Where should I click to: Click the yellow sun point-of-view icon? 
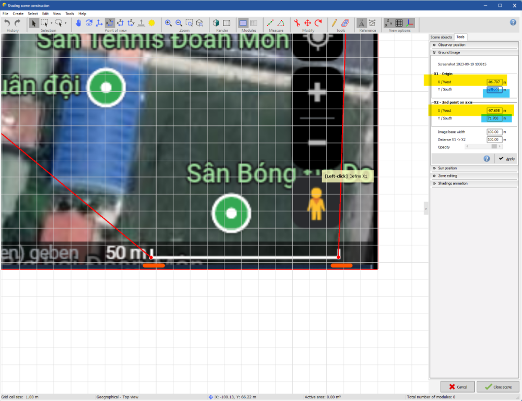point(152,23)
